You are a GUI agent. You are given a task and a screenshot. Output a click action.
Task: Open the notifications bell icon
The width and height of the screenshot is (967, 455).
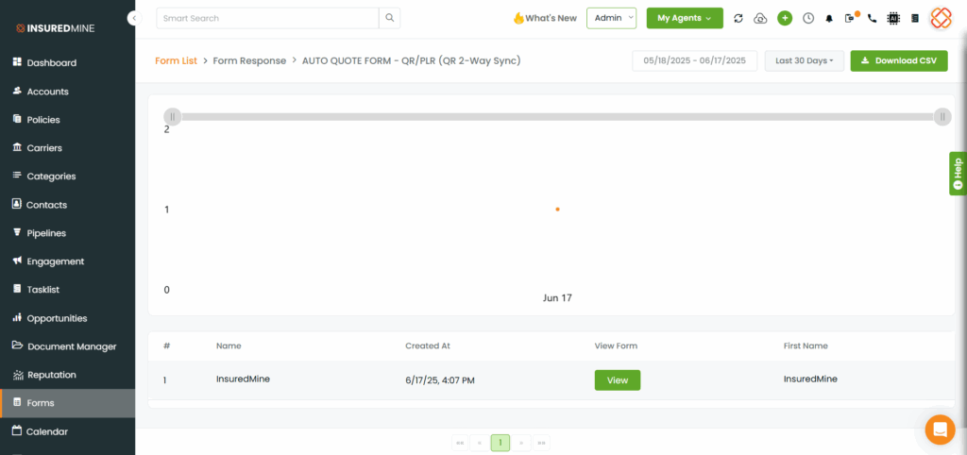(829, 19)
